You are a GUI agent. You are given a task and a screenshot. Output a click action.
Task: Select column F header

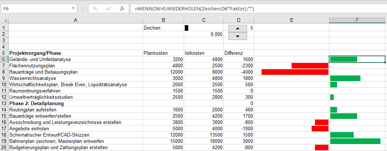coord(357,20)
